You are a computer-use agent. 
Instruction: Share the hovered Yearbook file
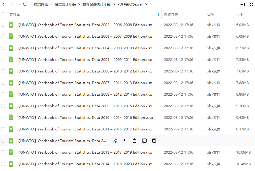pyautogui.click(x=115, y=141)
